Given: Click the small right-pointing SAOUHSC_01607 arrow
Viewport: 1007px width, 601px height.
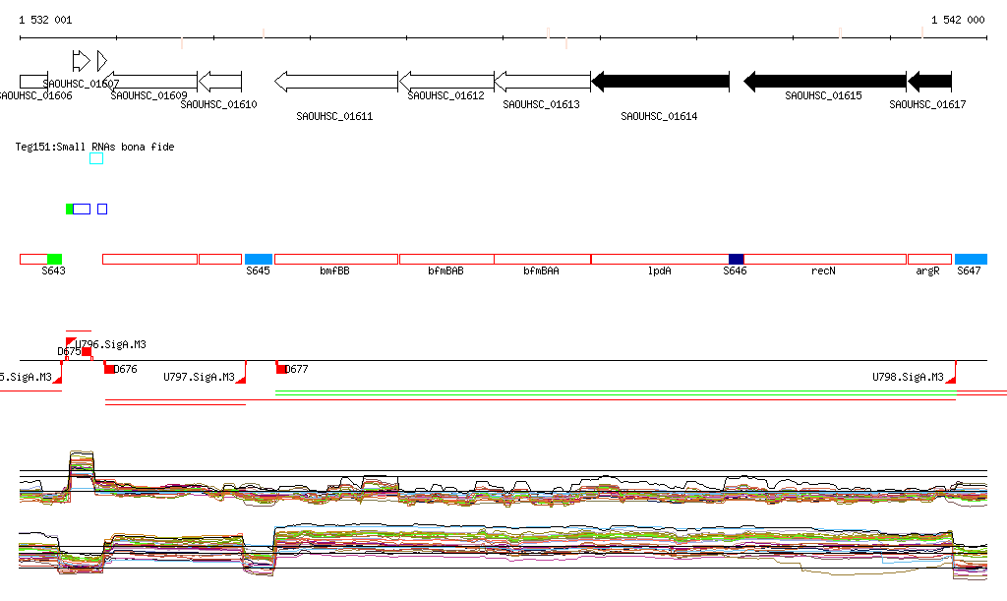Looking at the screenshot, I should [x=81, y=61].
